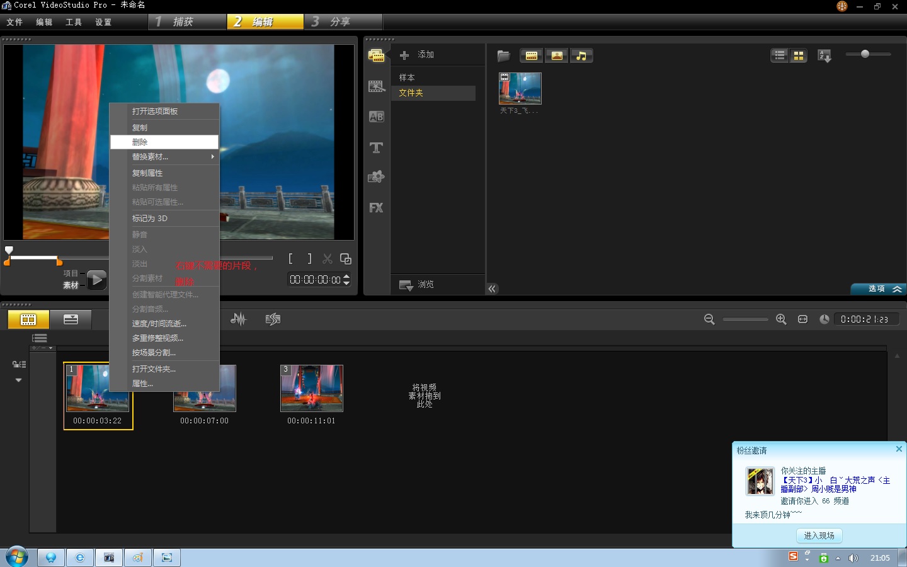This screenshot has height=567, width=907.
Task: Open Internet Explorer from taskbar
Action: point(80,558)
